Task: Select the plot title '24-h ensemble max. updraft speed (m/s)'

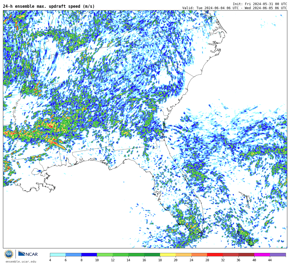Action: 49,6
